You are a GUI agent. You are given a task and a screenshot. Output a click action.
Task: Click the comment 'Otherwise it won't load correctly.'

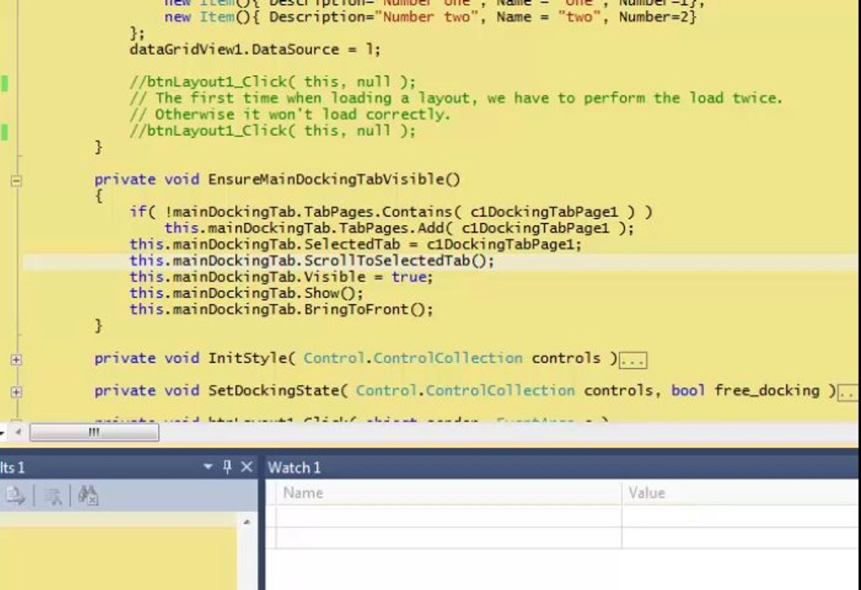pyautogui.click(x=290, y=114)
